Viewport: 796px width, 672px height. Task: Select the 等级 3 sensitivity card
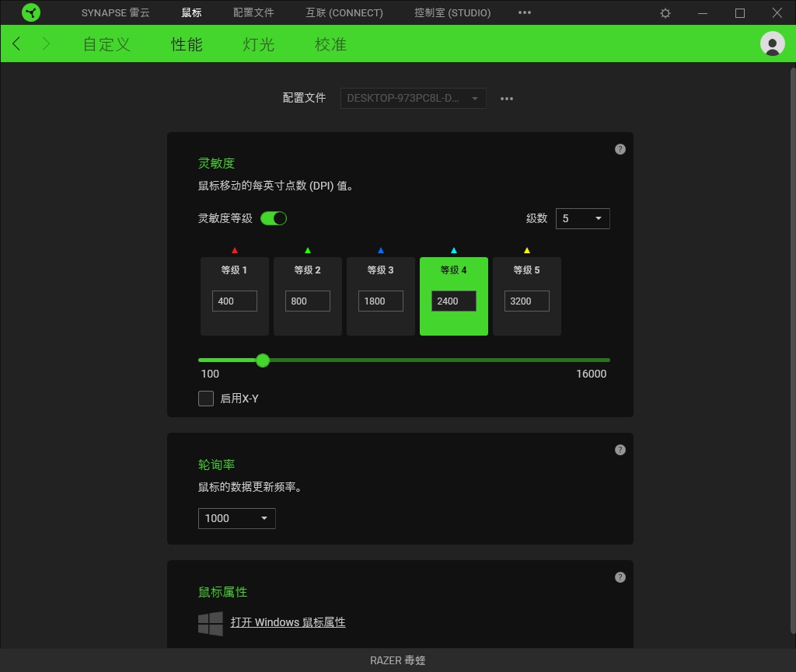[x=381, y=296]
